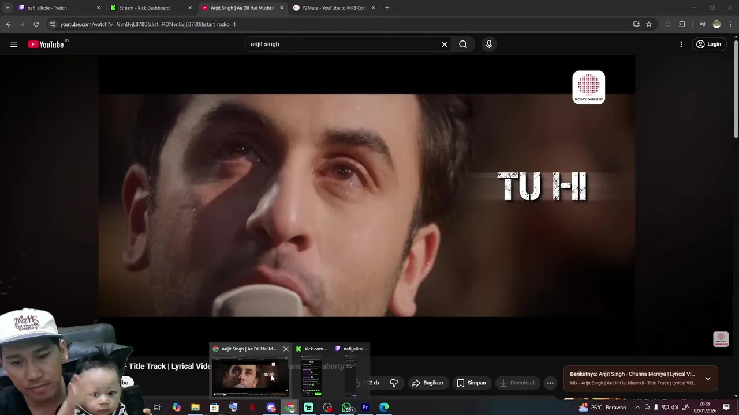Open Copilot from the taskbar
The image size is (739, 415).
(x=176, y=408)
